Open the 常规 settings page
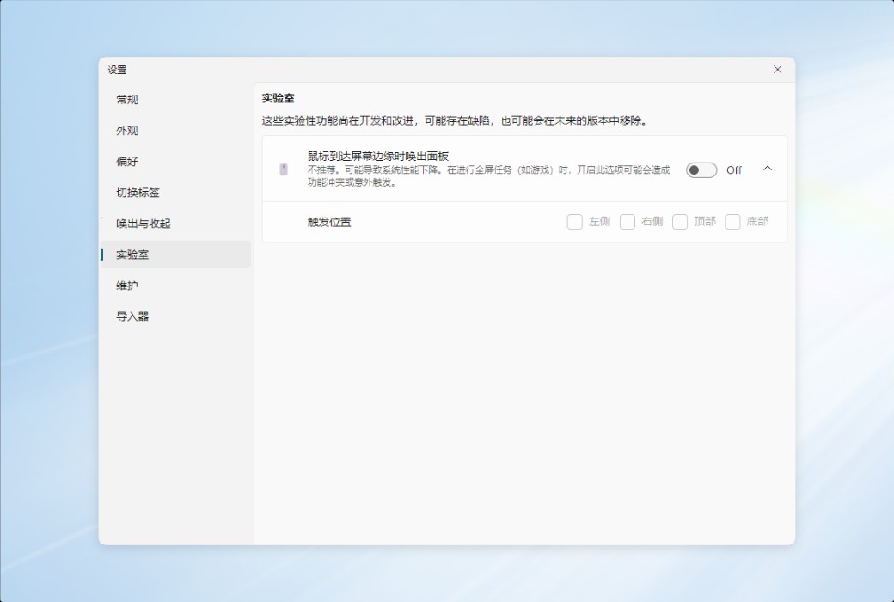The width and height of the screenshot is (894, 602). click(x=175, y=99)
